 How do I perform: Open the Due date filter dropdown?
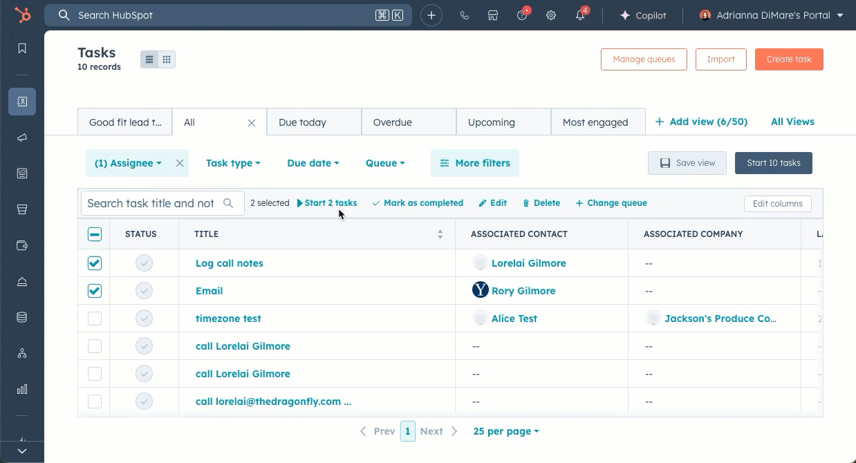point(313,163)
